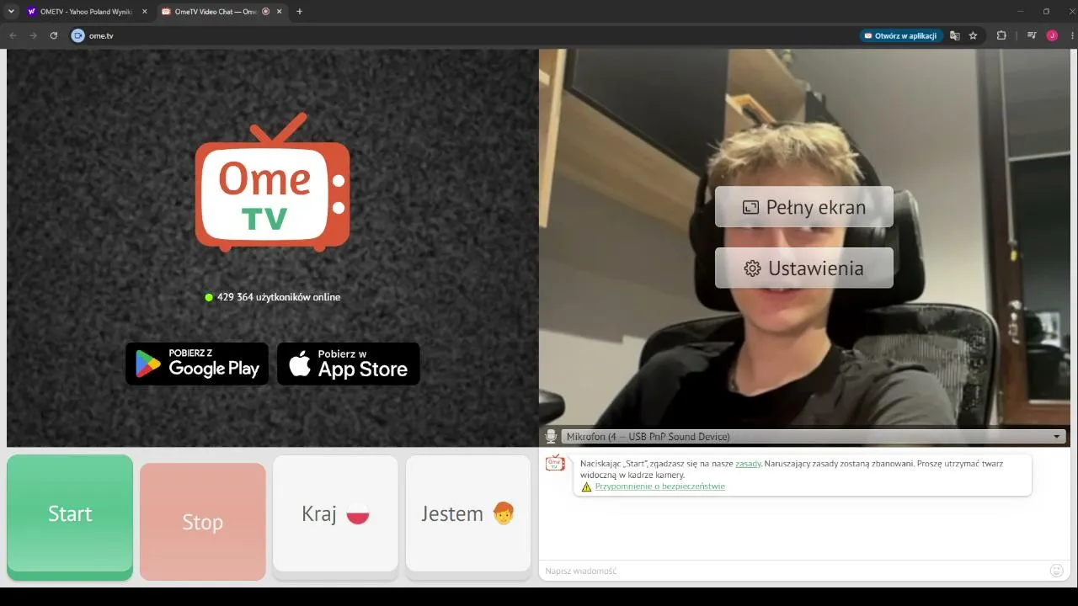Click Otwórz w aplikacji button
Viewport: 1078px width, 606px height.
pyautogui.click(x=900, y=35)
